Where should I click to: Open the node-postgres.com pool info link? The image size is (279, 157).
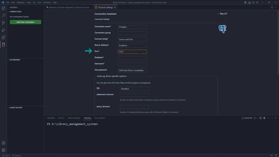point(135,83)
